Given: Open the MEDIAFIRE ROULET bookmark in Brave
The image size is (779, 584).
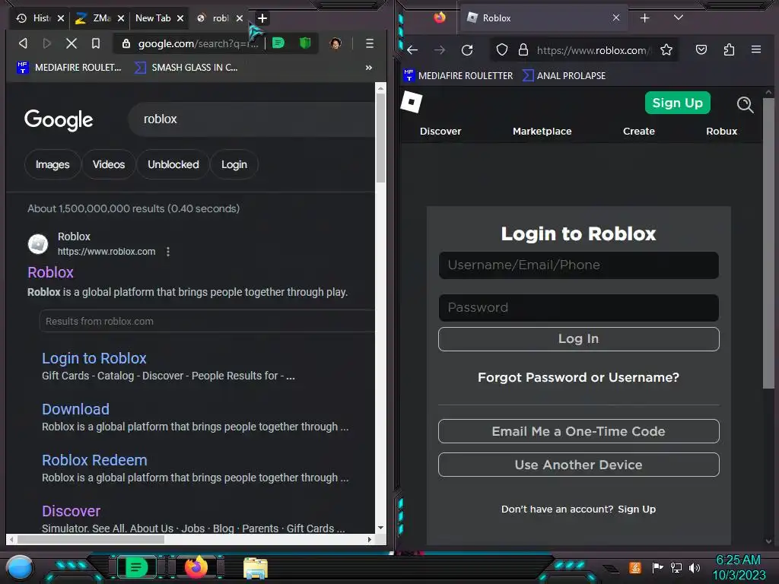Looking at the screenshot, I should click(x=69, y=68).
